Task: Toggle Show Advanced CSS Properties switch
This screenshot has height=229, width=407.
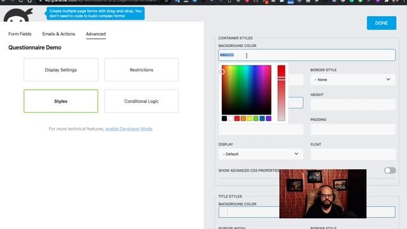Action: [x=390, y=170]
